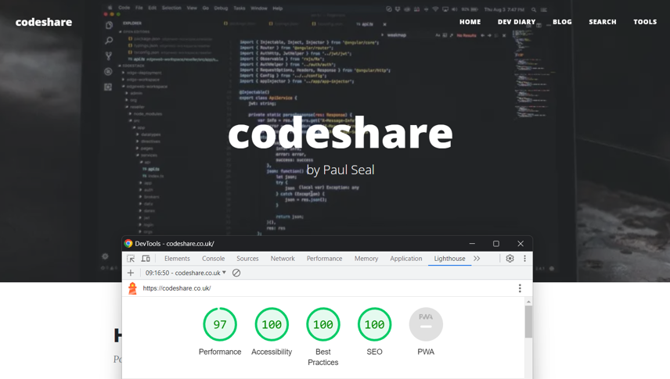Screen dimensions: 670x379
Task: Go to the TOOLS nav link
Action: click(645, 22)
